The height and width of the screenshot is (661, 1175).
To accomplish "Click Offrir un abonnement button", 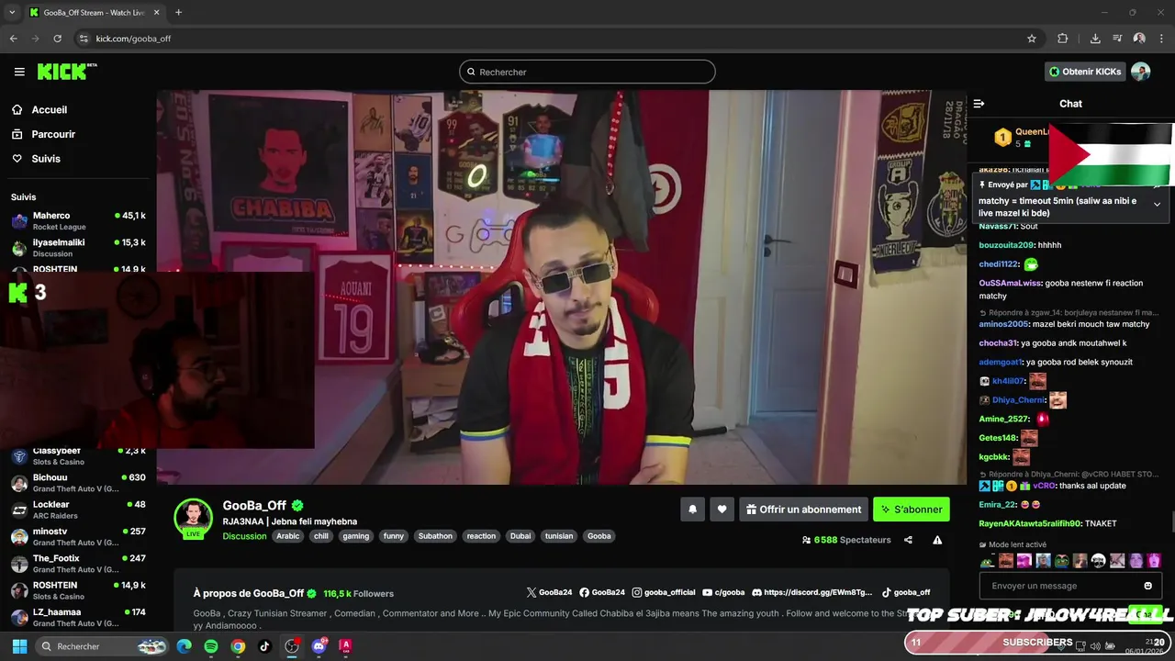I will tap(803, 510).
